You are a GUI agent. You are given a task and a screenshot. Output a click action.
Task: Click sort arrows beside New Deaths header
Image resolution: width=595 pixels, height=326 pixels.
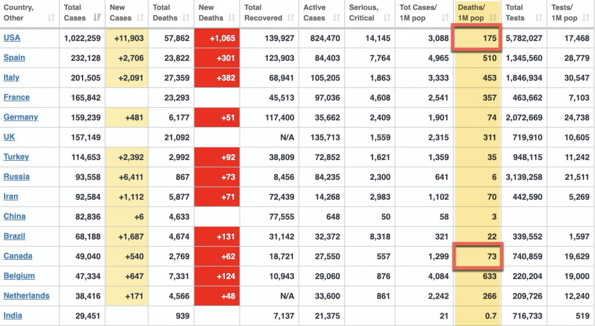[232, 18]
